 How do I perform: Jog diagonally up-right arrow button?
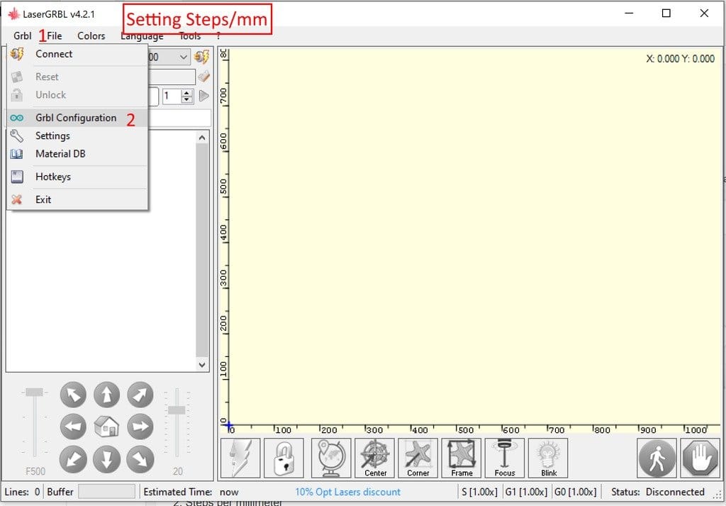[140, 395]
